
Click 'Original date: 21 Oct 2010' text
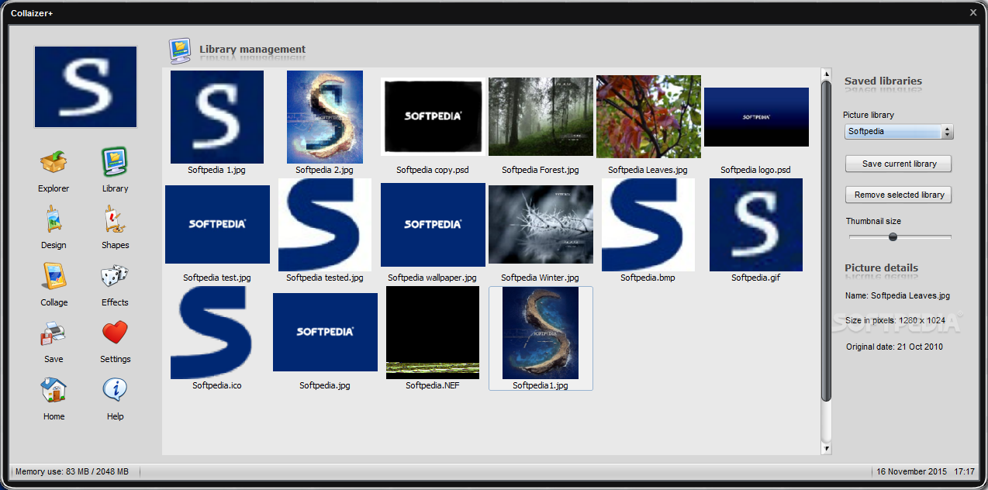click(894, 347)
